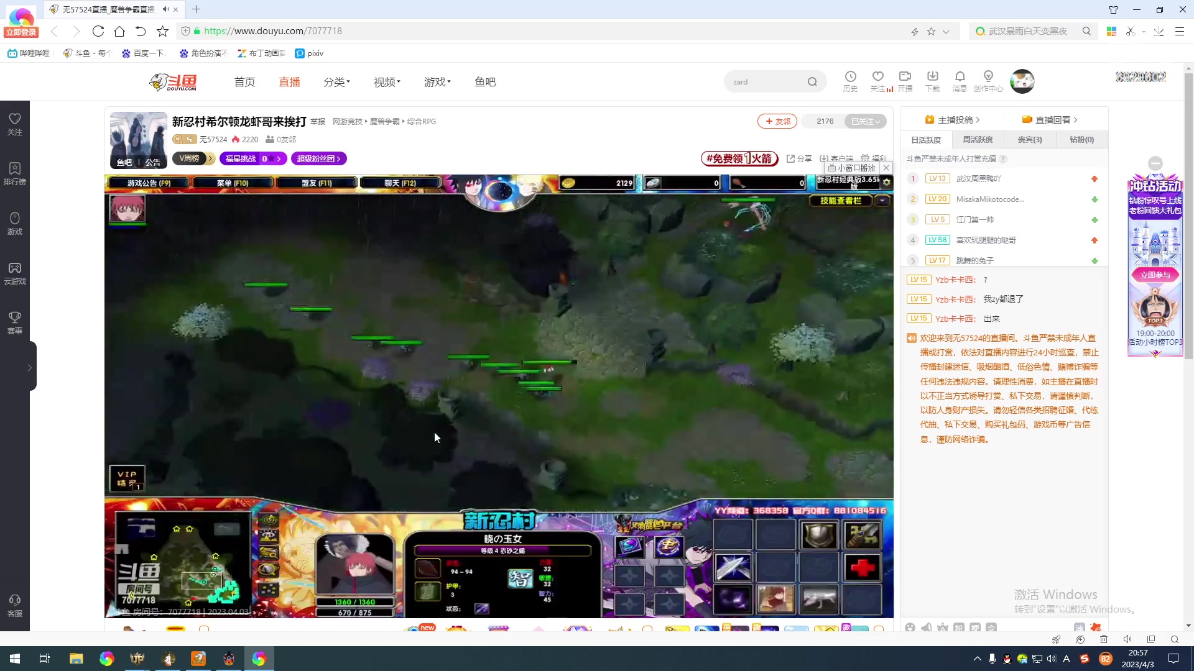The width and height of the screenshot is (1194, 671).
Task: Click the page vertical scrollbar
Action: 1188,217
